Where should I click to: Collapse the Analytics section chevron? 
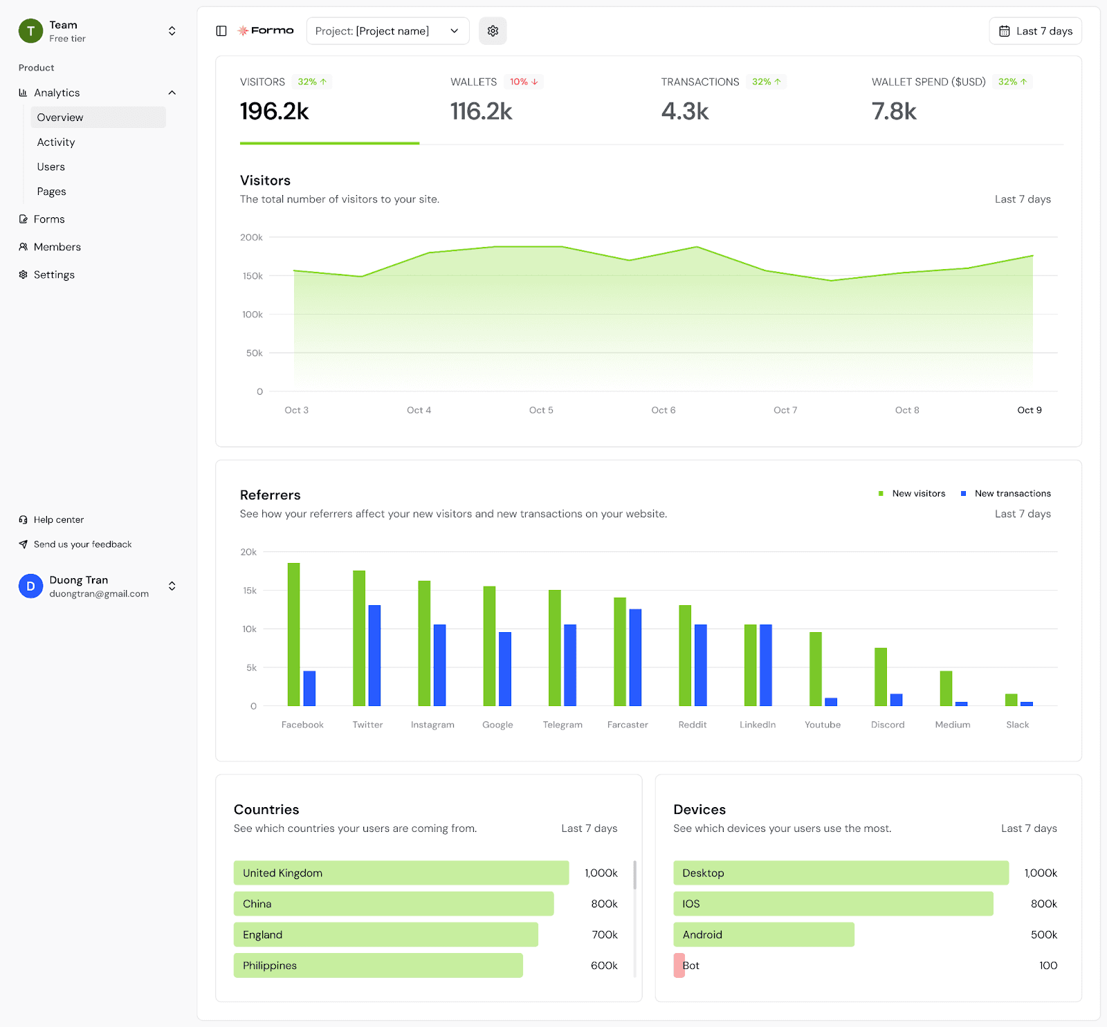click(172, 93)
